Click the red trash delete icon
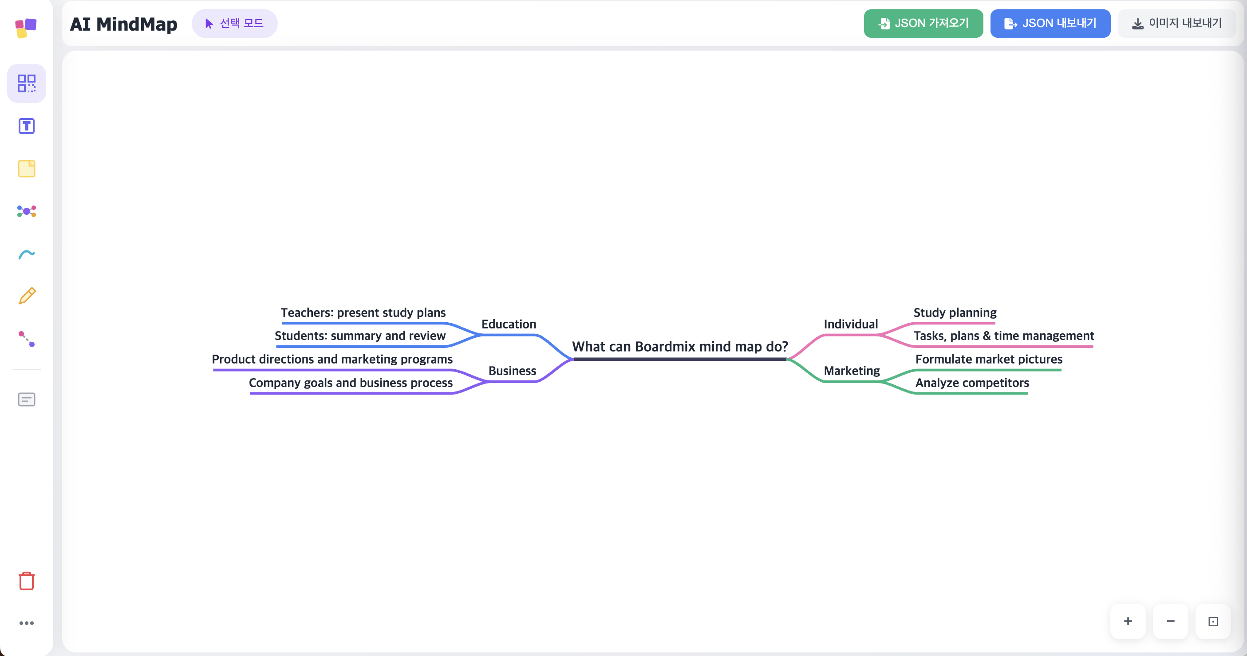 click(x=27, y=581)
